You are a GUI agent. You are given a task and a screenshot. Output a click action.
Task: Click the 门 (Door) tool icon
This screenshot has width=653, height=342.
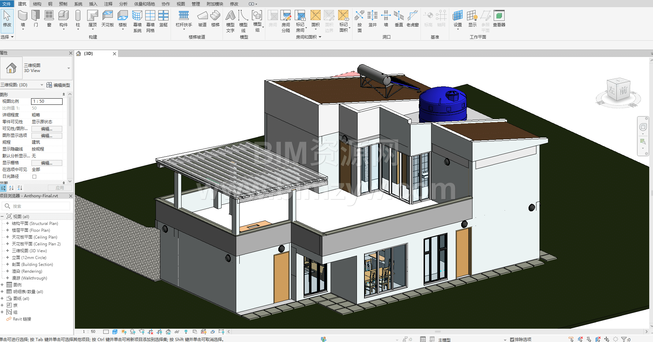[x=36, y=18]
